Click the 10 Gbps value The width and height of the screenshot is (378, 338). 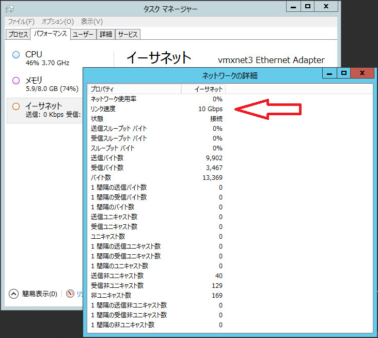(x=211, y=109)
